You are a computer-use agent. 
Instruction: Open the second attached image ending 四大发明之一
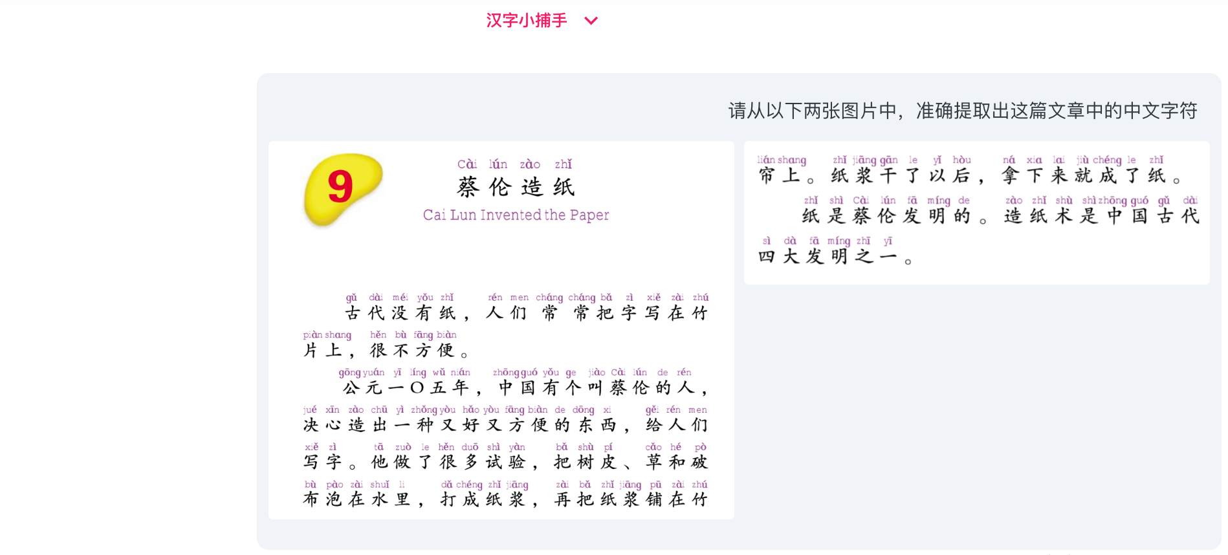(977, 213)
